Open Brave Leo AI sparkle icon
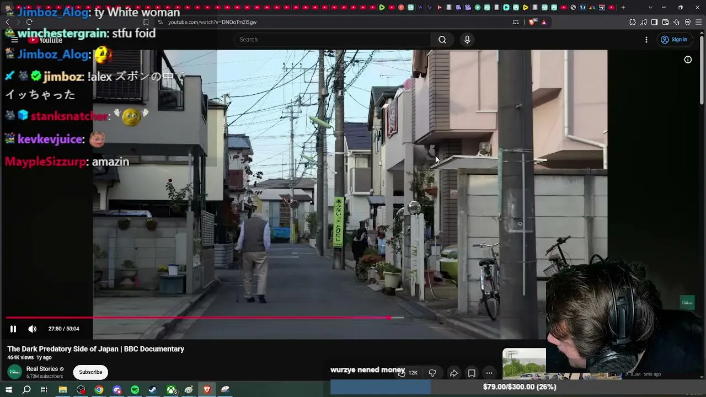This screenshot has width=706, height=397. click(677, 22)
